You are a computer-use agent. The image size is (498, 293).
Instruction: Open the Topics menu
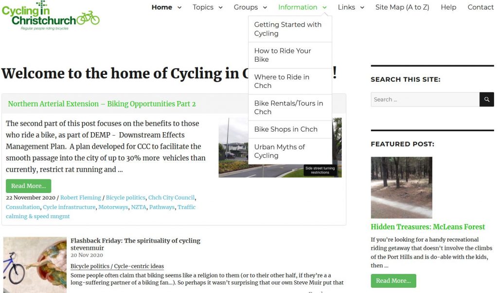203,7
